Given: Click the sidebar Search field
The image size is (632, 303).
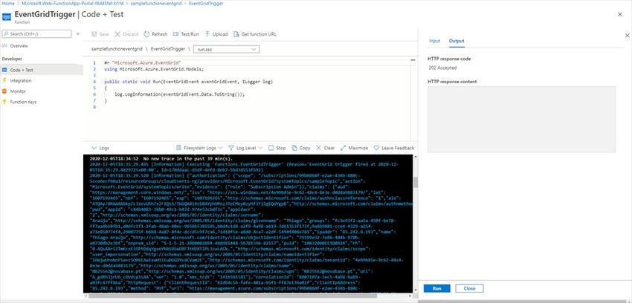Looking at the screenshot, I should pyautogui.click(x=36, y=34).
